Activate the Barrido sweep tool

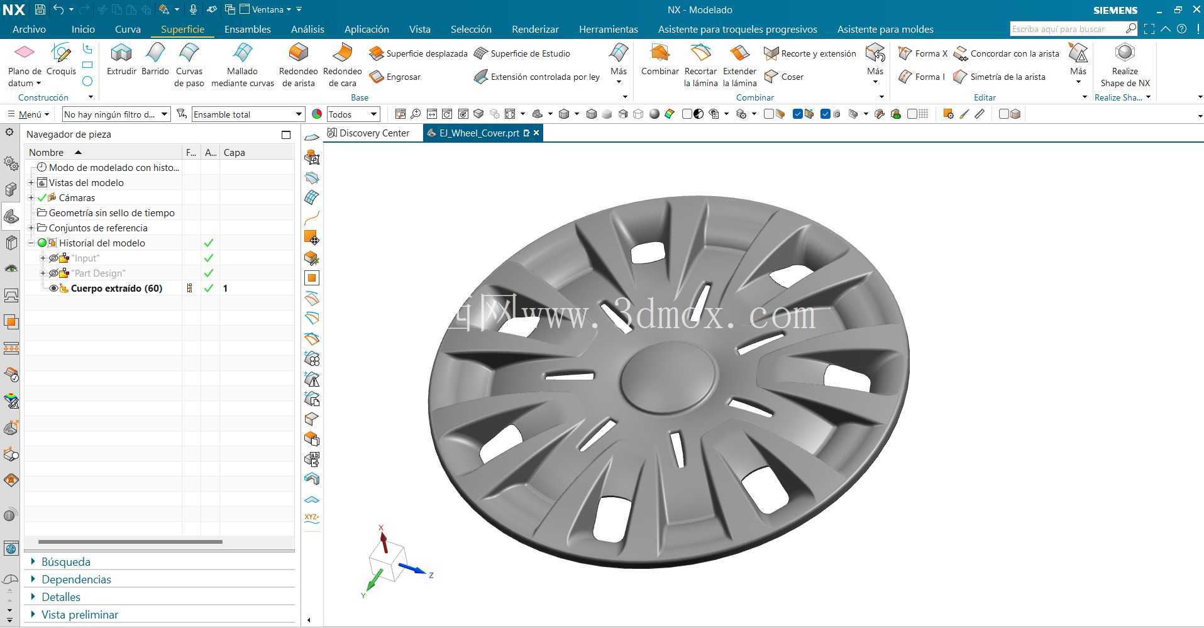coord(155,60)
